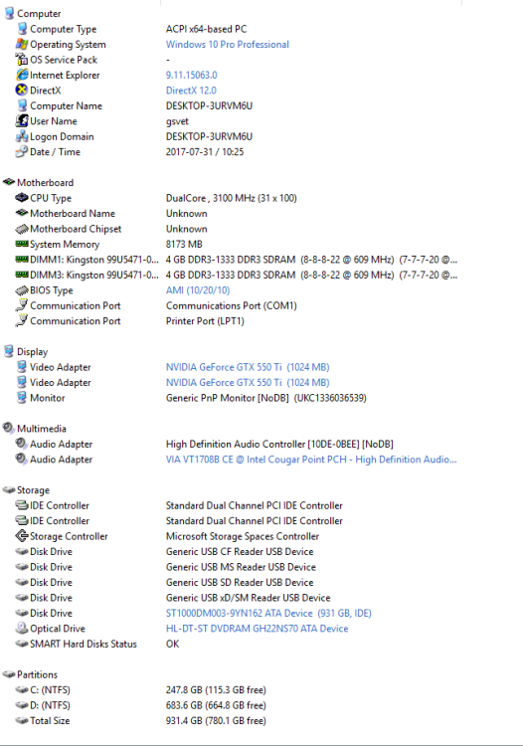523x746 pixels.
Task: Click the Motherboard section header icon
Action: pos(9,182)
